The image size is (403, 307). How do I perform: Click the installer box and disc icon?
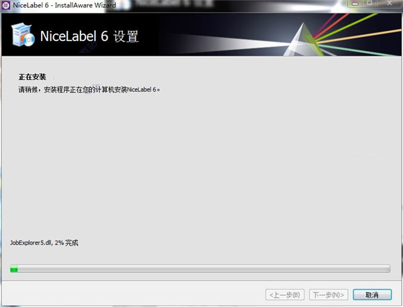pos(23,35)
